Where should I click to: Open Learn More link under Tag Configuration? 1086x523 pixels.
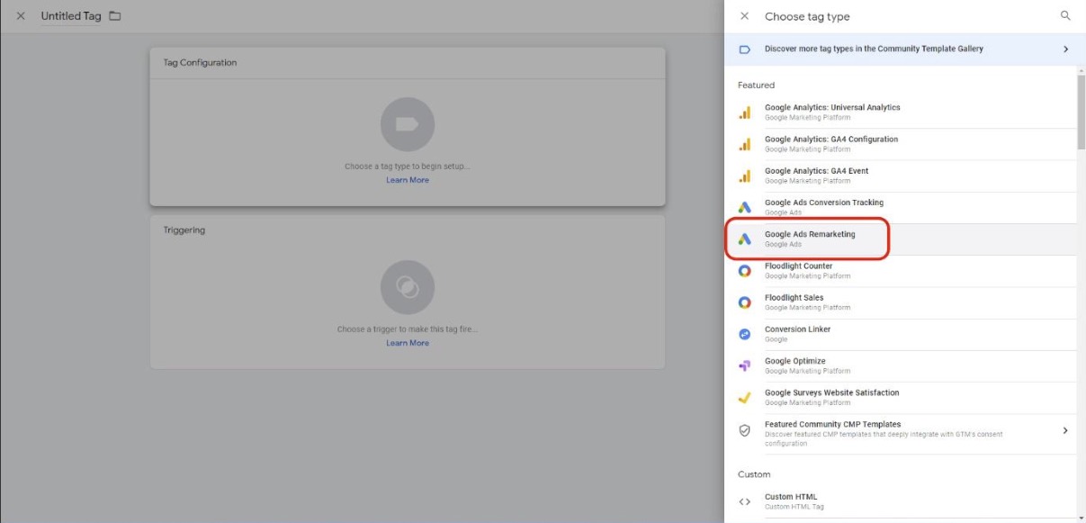click(x=408, y=180)
